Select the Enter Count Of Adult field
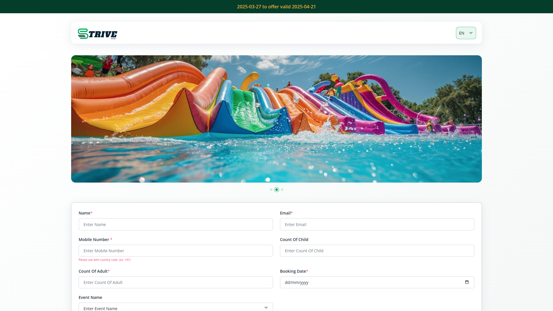This screenshot has width=553, height=311. pyautogui.click(x=176, y=282)
